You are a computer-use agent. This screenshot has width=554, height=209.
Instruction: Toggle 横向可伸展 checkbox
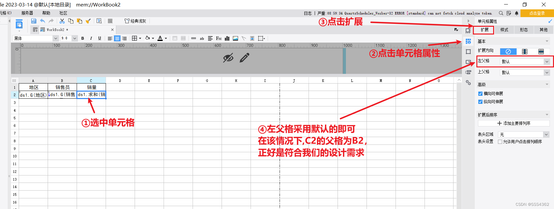(481, 94)
